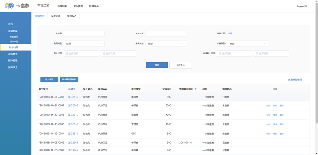Click the 录入时间 end date field
Screen dimensions: 318x155
(118, 54)
